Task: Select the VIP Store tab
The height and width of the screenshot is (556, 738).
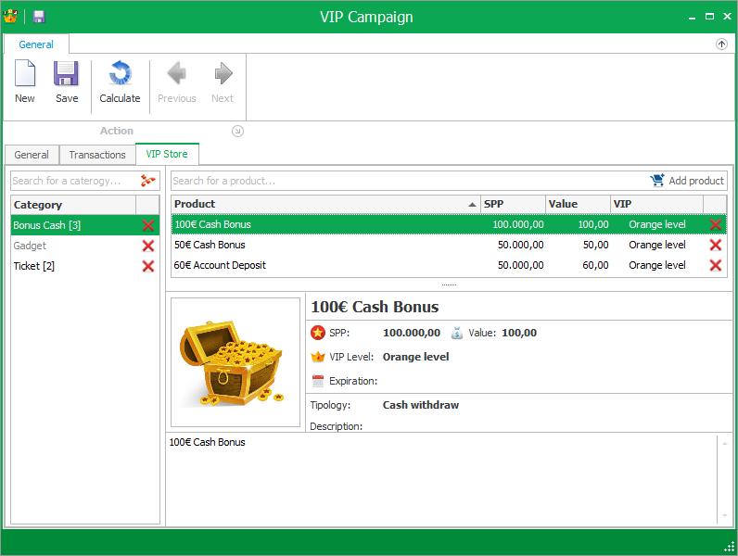Action: coord(167,154)
